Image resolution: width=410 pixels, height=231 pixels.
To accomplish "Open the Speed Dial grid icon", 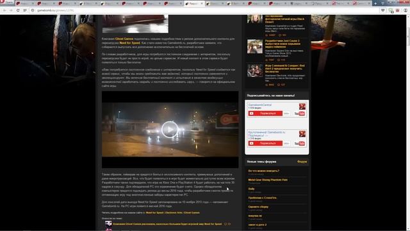I will click(25, 10).
